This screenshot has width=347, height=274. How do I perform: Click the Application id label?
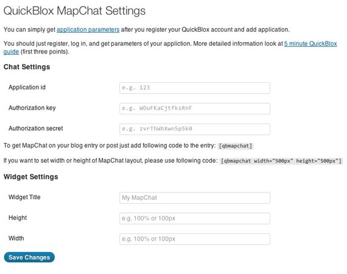coord(27,88)
